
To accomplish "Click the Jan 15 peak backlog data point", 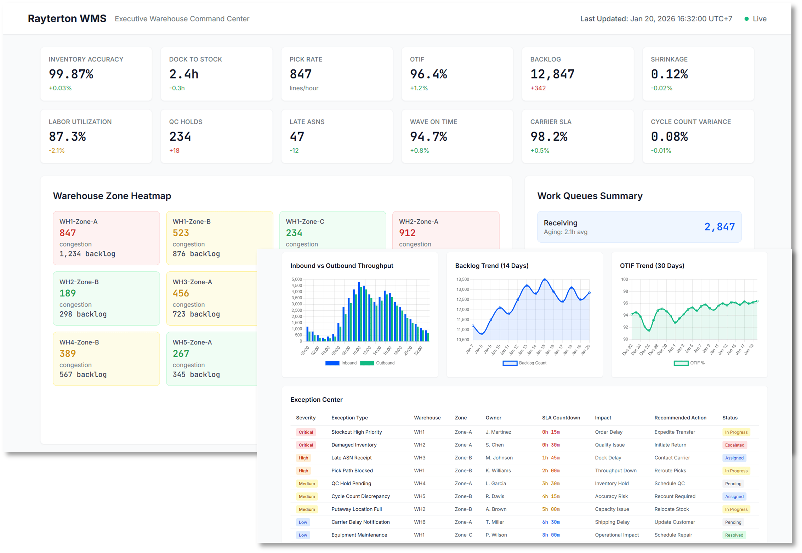I will pyautogui.click(x=545, y=280).
